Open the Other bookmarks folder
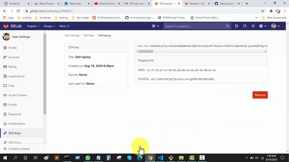 tap(274, 18)
